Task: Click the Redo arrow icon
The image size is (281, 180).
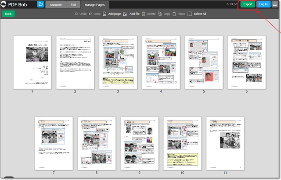Action: click(x=90, y=14)
